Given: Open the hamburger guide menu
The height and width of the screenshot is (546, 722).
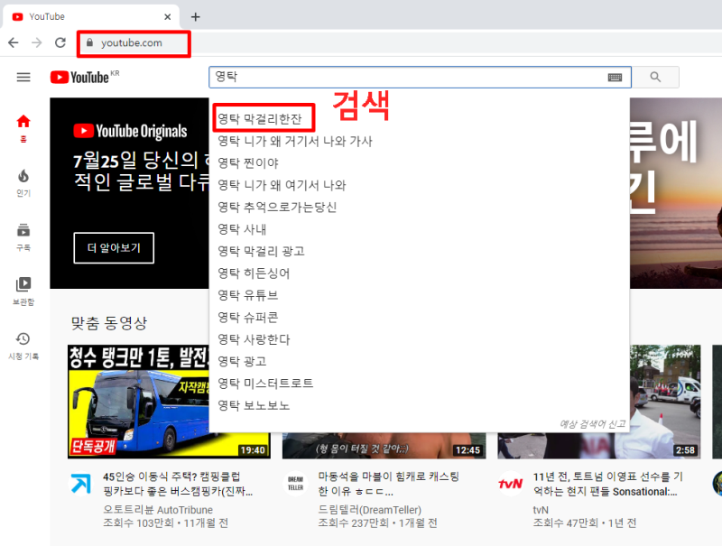Looking at the screenshot, I should click(x=23, y=78).
